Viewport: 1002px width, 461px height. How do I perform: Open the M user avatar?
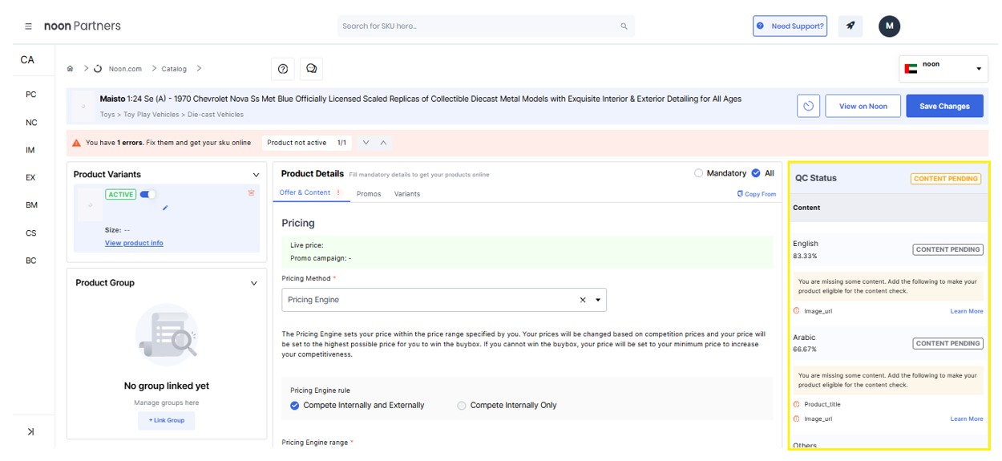click(889, 26)
